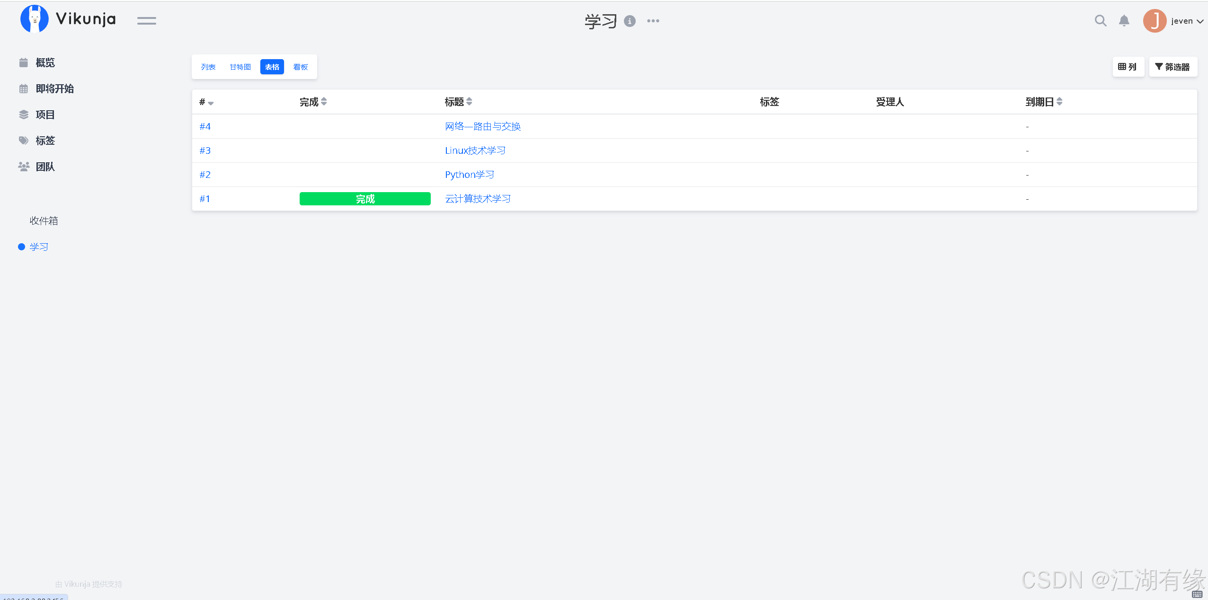Click 标签 column header
Screen dimensions: 1208x600
pos(770,102)
